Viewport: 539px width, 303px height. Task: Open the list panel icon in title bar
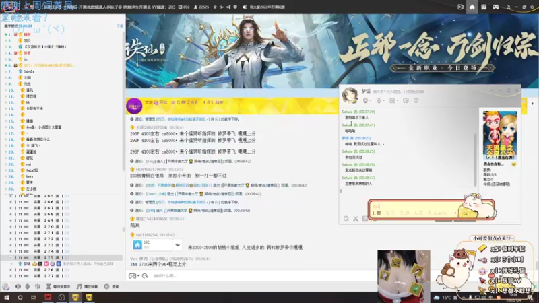484,7
